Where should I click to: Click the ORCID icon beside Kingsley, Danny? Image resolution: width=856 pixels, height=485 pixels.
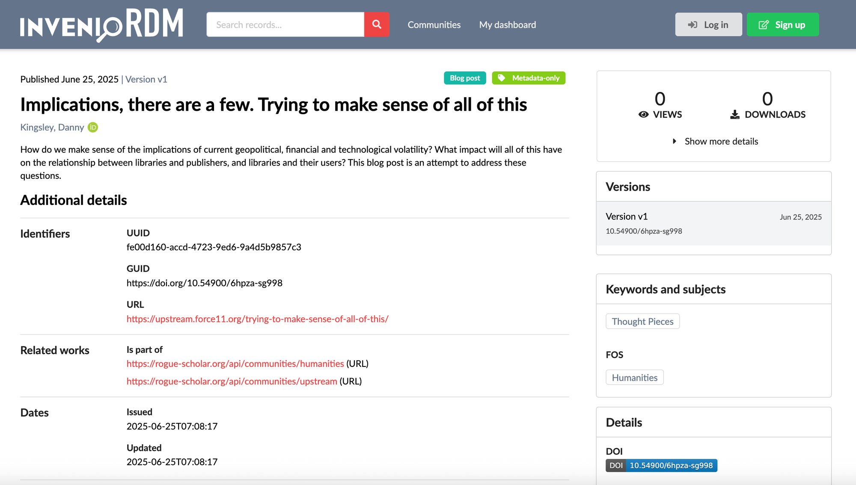93,127
